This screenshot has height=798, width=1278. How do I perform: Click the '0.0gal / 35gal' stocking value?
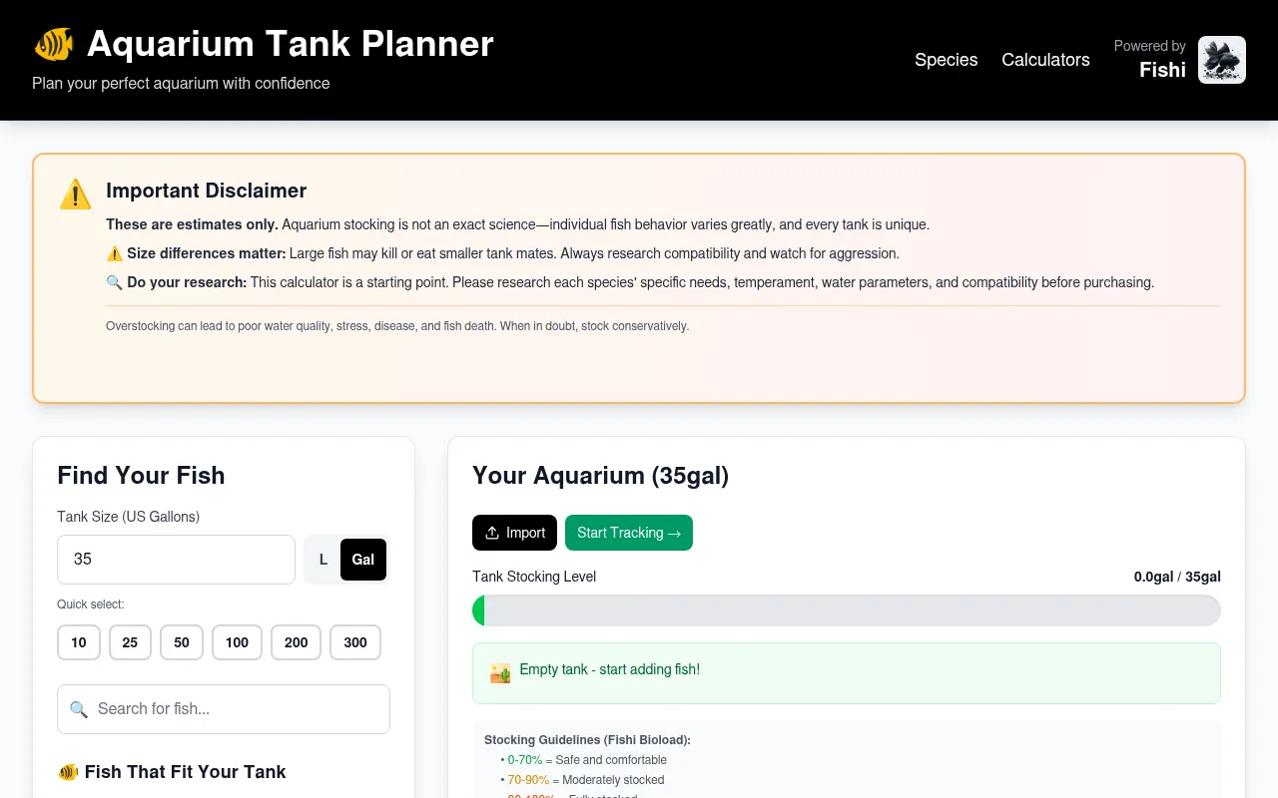tap(1177, 577)
